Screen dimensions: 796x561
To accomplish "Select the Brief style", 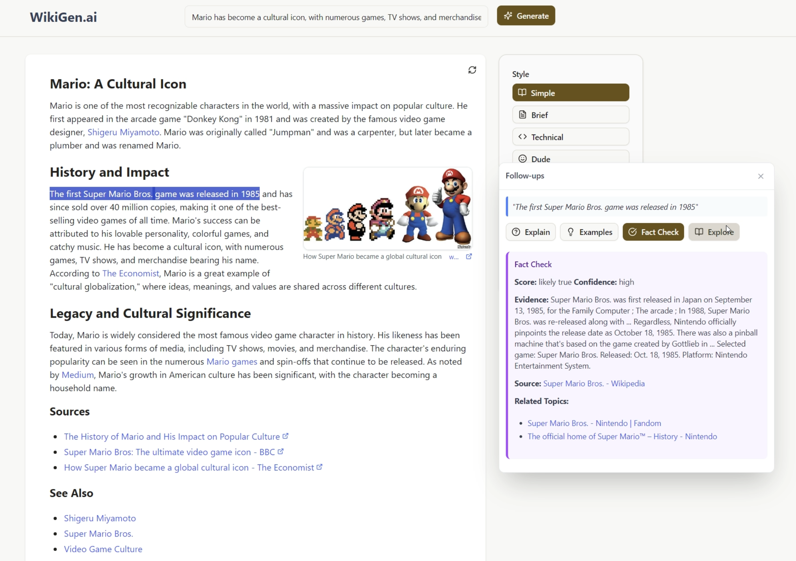I will point(570,115).
